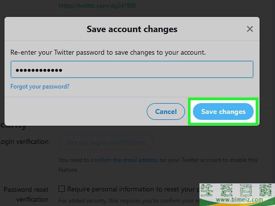Click the masked password dots
The width and height of the screenshot is (275, 206).
pos(39,70)
